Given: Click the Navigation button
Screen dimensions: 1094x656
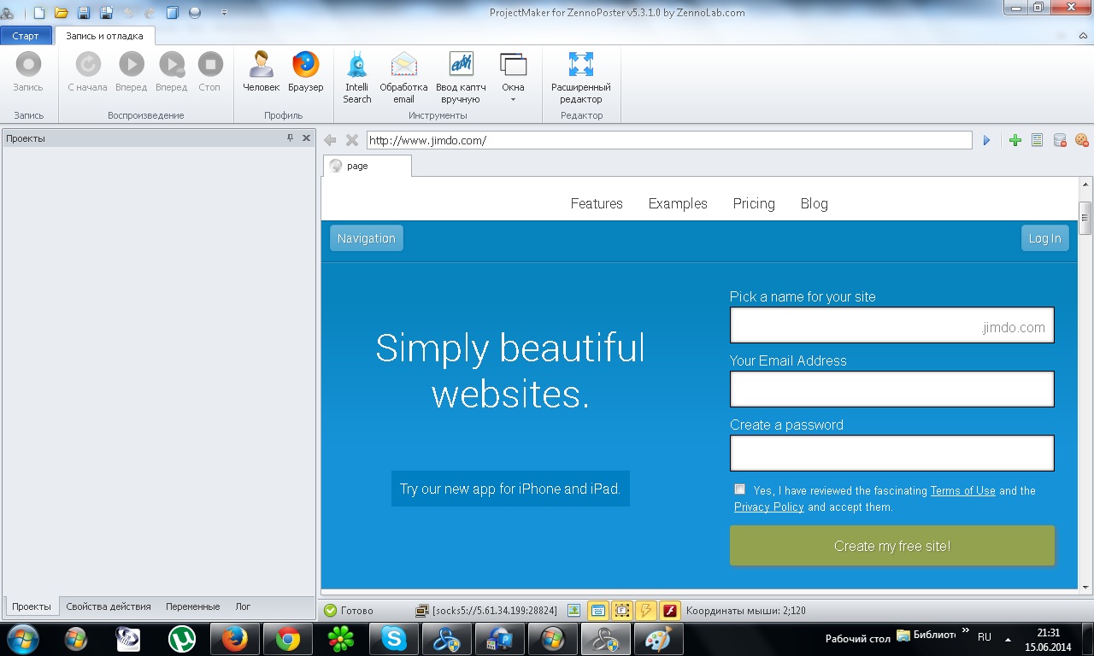Looking at the screenshot, I should tap(367, 238).
